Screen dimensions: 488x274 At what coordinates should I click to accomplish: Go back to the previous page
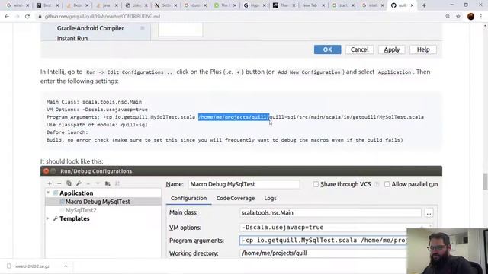pyautogui.click(x=7, y=17)
